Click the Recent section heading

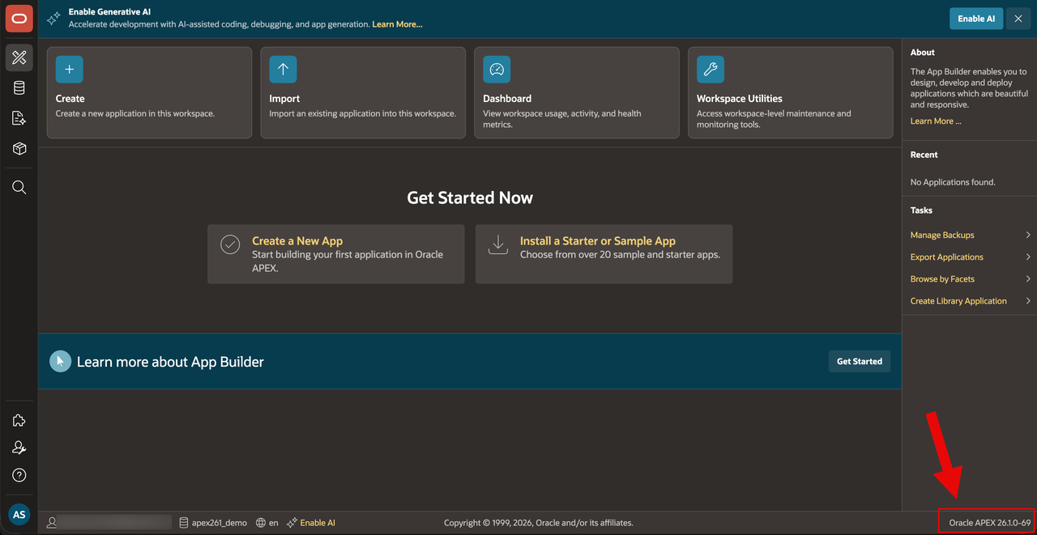[x=924, y=155]
